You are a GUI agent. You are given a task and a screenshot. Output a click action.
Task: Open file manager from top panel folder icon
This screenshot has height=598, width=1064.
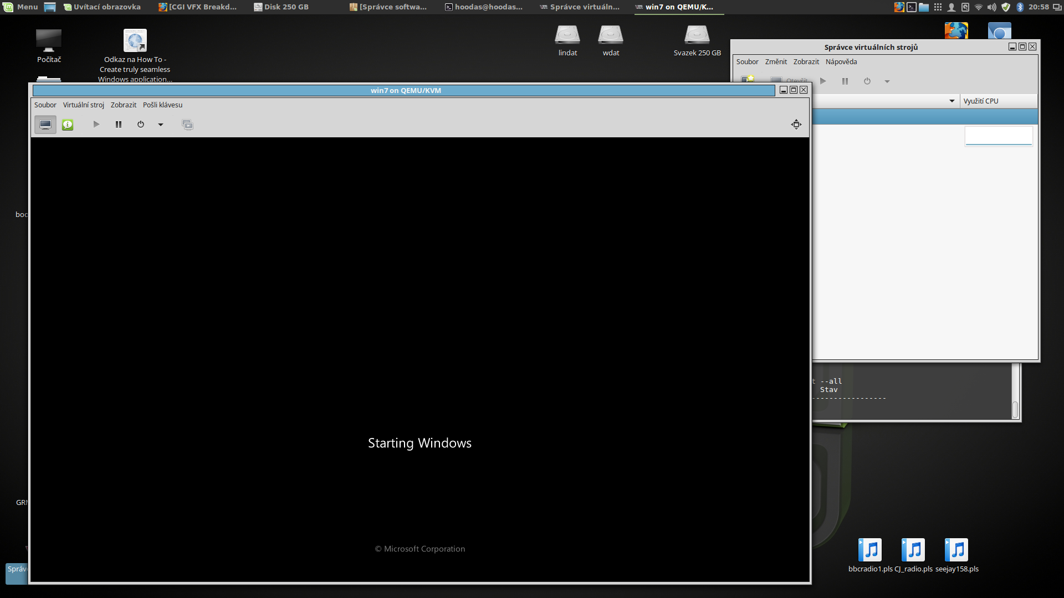click(924, 7)
